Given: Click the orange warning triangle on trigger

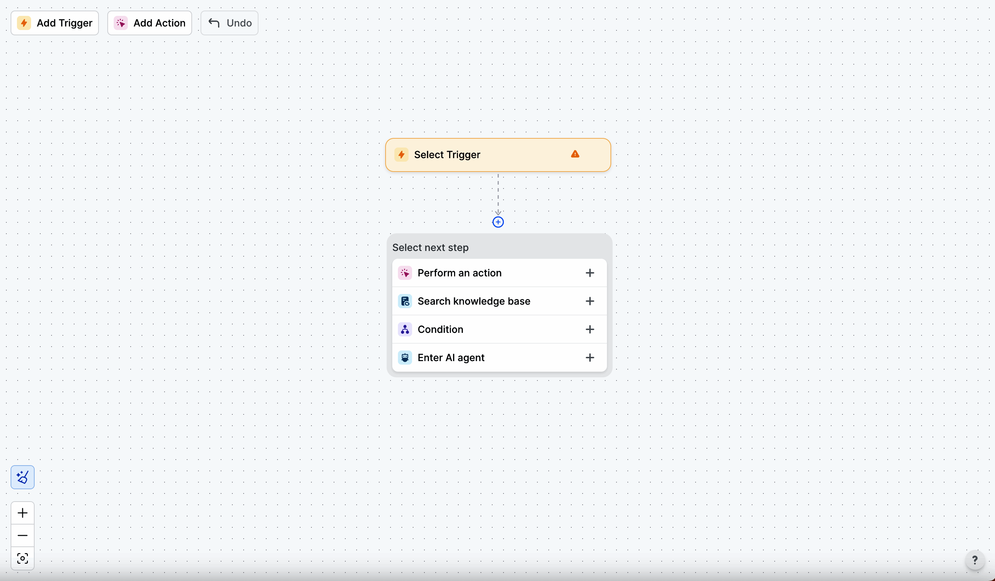Looking at the screenshot, I should (575, 154).
